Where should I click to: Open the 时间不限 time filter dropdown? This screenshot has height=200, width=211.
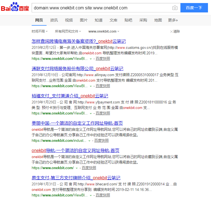pyautogui.click(x=40, y=31)
